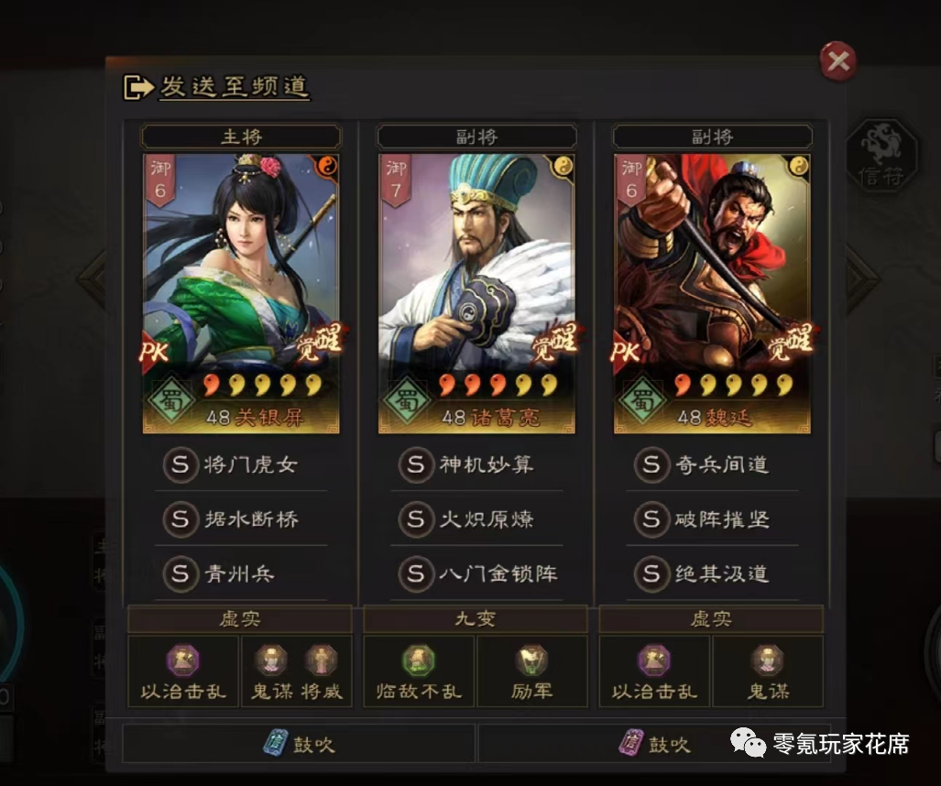Select the 魏延 general card
The height and width of the screenshot is (786, 941).
click(712, 293)
